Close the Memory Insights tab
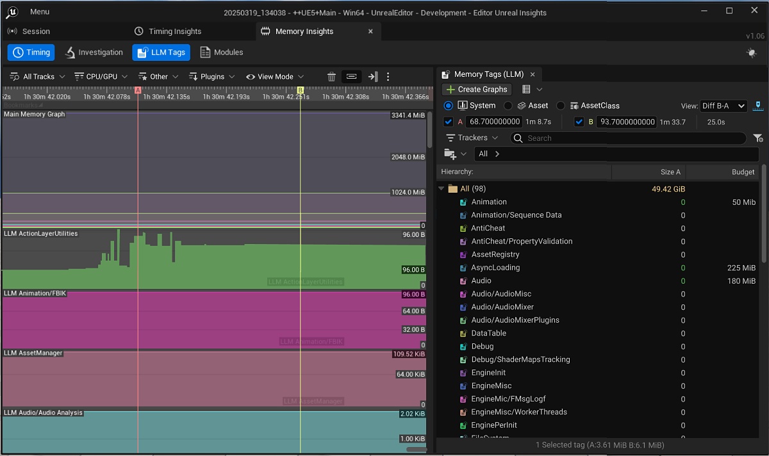The height and width of the screenshot is (456, 769). tap(370, 31)
